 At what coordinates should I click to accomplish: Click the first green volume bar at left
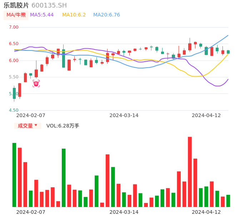pos(14,175)
